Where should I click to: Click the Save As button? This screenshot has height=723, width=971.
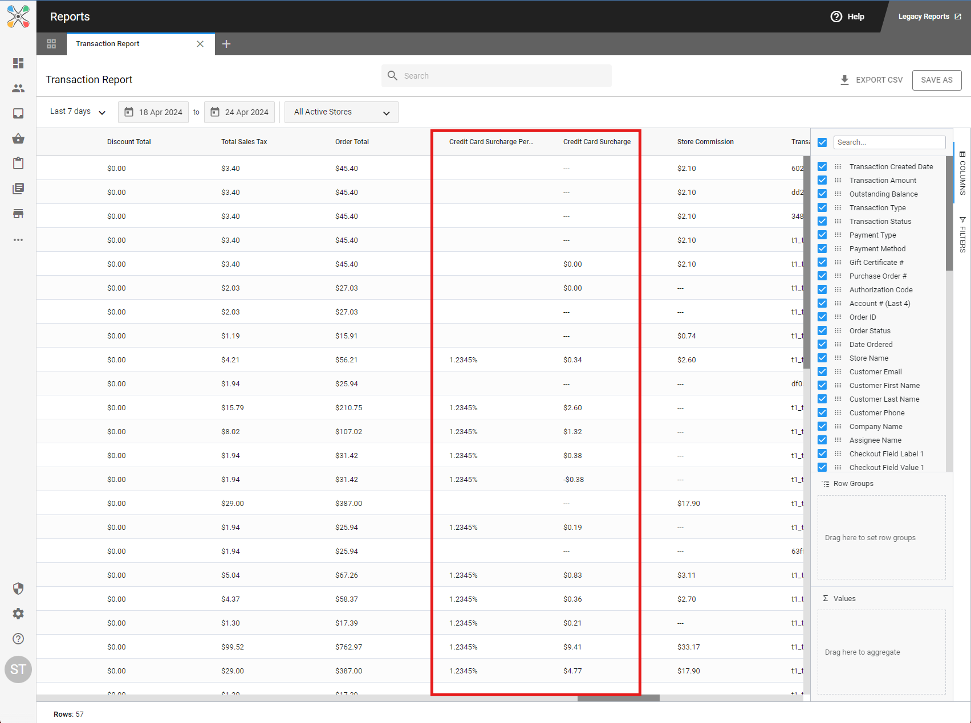[x=936, y=80]
